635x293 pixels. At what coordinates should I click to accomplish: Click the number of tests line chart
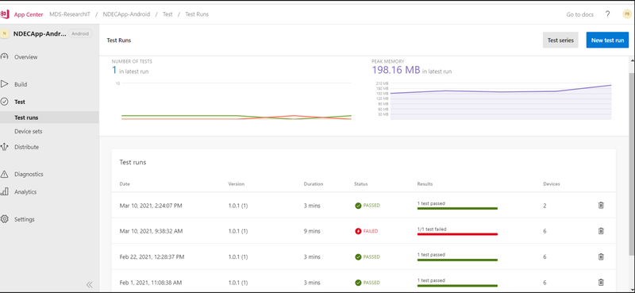tap(236, 102)
